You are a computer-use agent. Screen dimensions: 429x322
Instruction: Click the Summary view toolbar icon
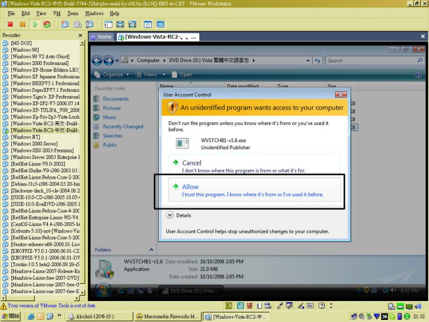pos(148,24)
